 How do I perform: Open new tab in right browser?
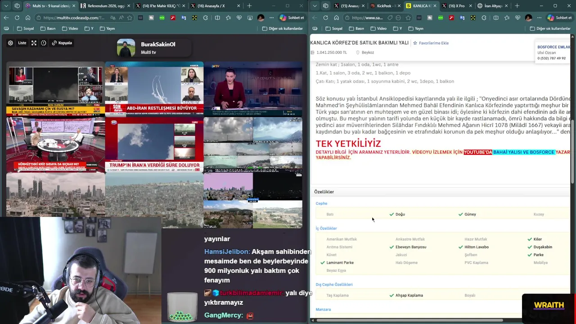tap(517, 6)
